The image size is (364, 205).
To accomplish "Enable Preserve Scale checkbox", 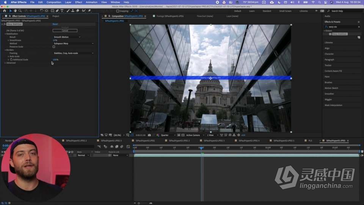I will coord(54,47).
